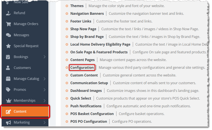The height and width of the screenshot is (130, 212).
Task: Click the Marketing megaphone icon
Action: pyautogui.click(x=8, y=123)
